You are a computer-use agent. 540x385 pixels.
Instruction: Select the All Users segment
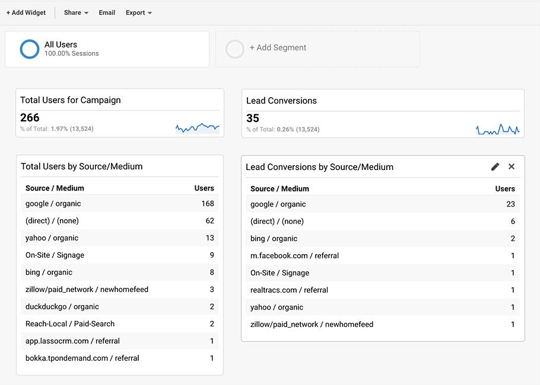click(x=107, y=49)
